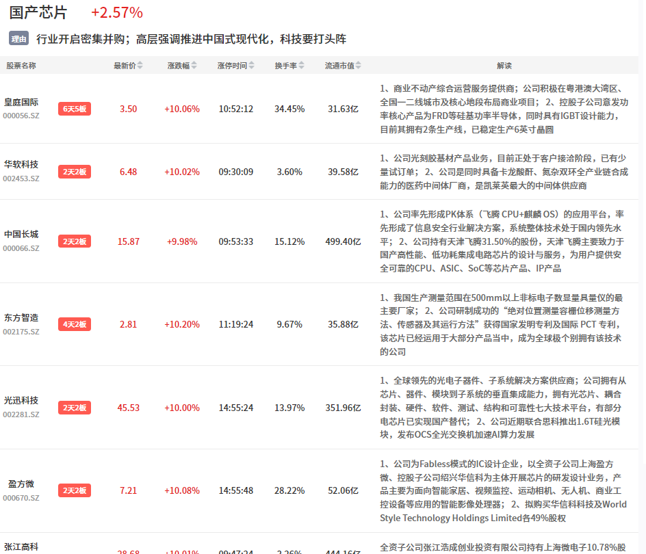The image size is (646, 554).
Task: Click limit-up time 10:52:12
Action: [235, 109]
